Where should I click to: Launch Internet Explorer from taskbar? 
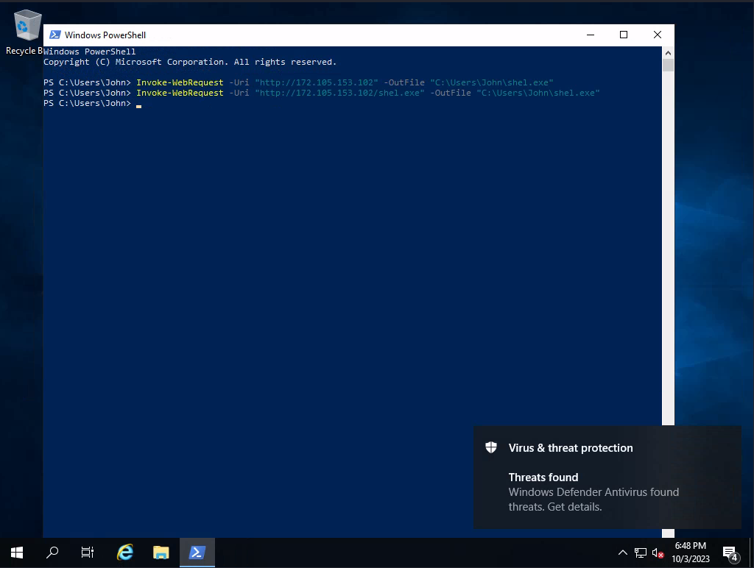125,553
